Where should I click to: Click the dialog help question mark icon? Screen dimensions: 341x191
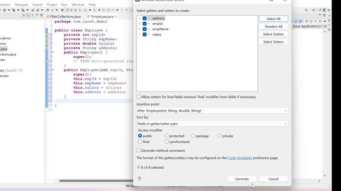(x=140, y=178)
